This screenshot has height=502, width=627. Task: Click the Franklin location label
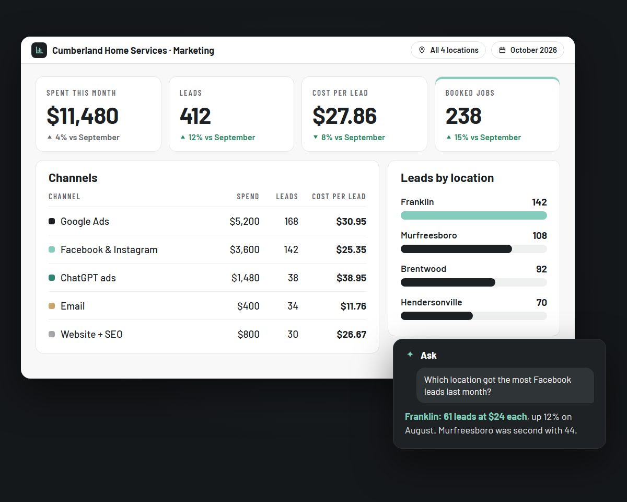point(417,202)
